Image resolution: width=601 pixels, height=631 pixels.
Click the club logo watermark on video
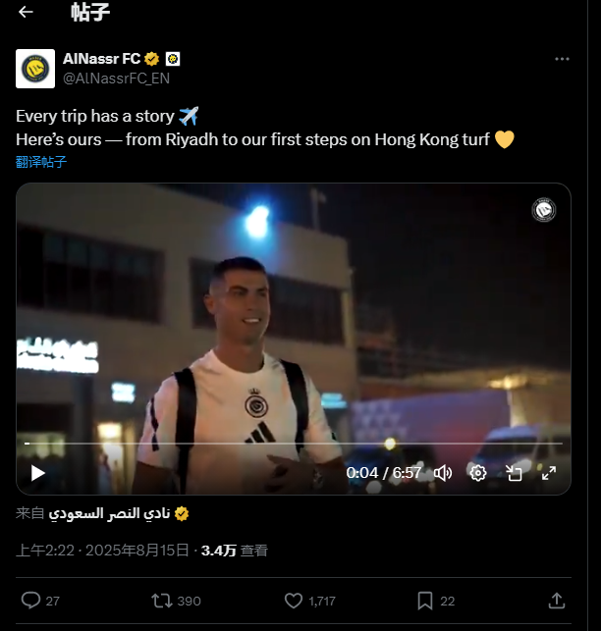point(544,210)
